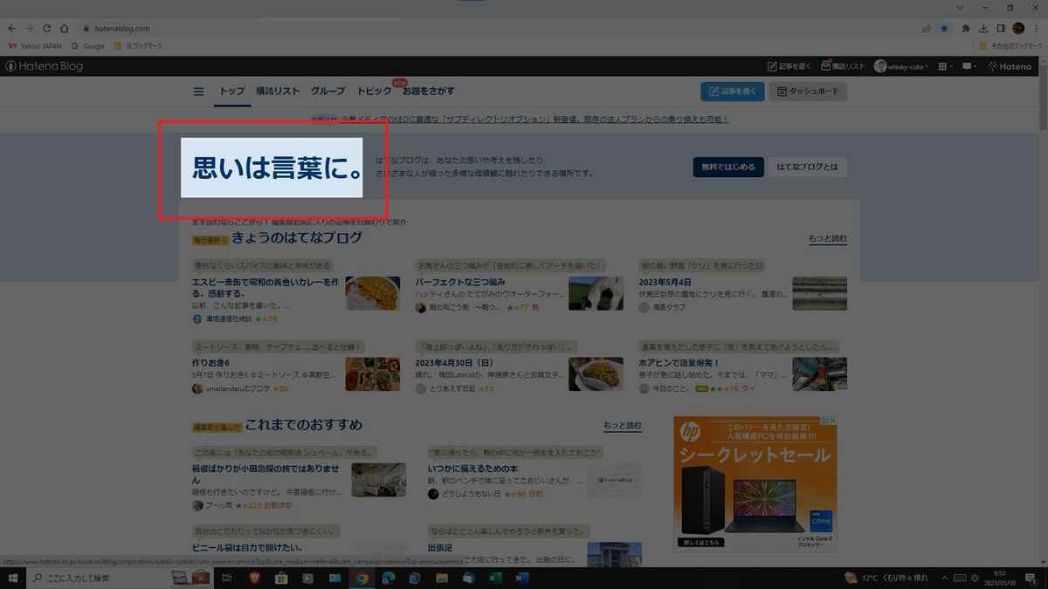This screenshot has height=589, width=1048.
Task: Open the article 2023年5月4日
Action: pyautogui.click(x=666, y=283)
